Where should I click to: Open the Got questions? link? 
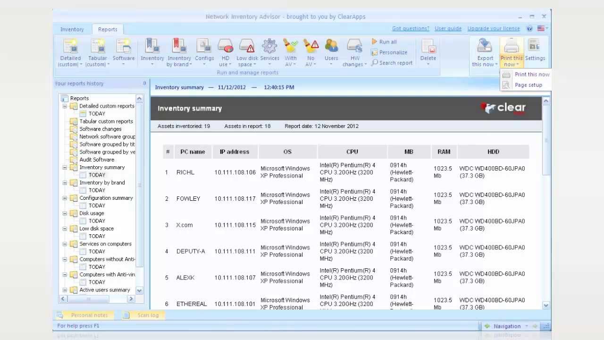(411, 29)
